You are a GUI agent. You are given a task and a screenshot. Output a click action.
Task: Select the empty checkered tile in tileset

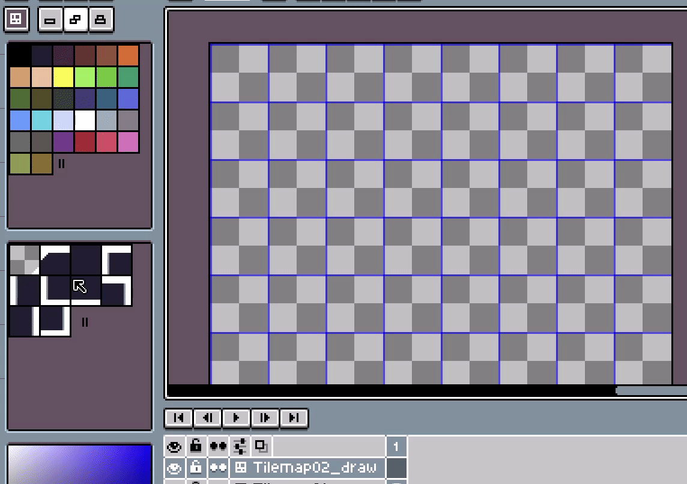click(x=24, y=259)
